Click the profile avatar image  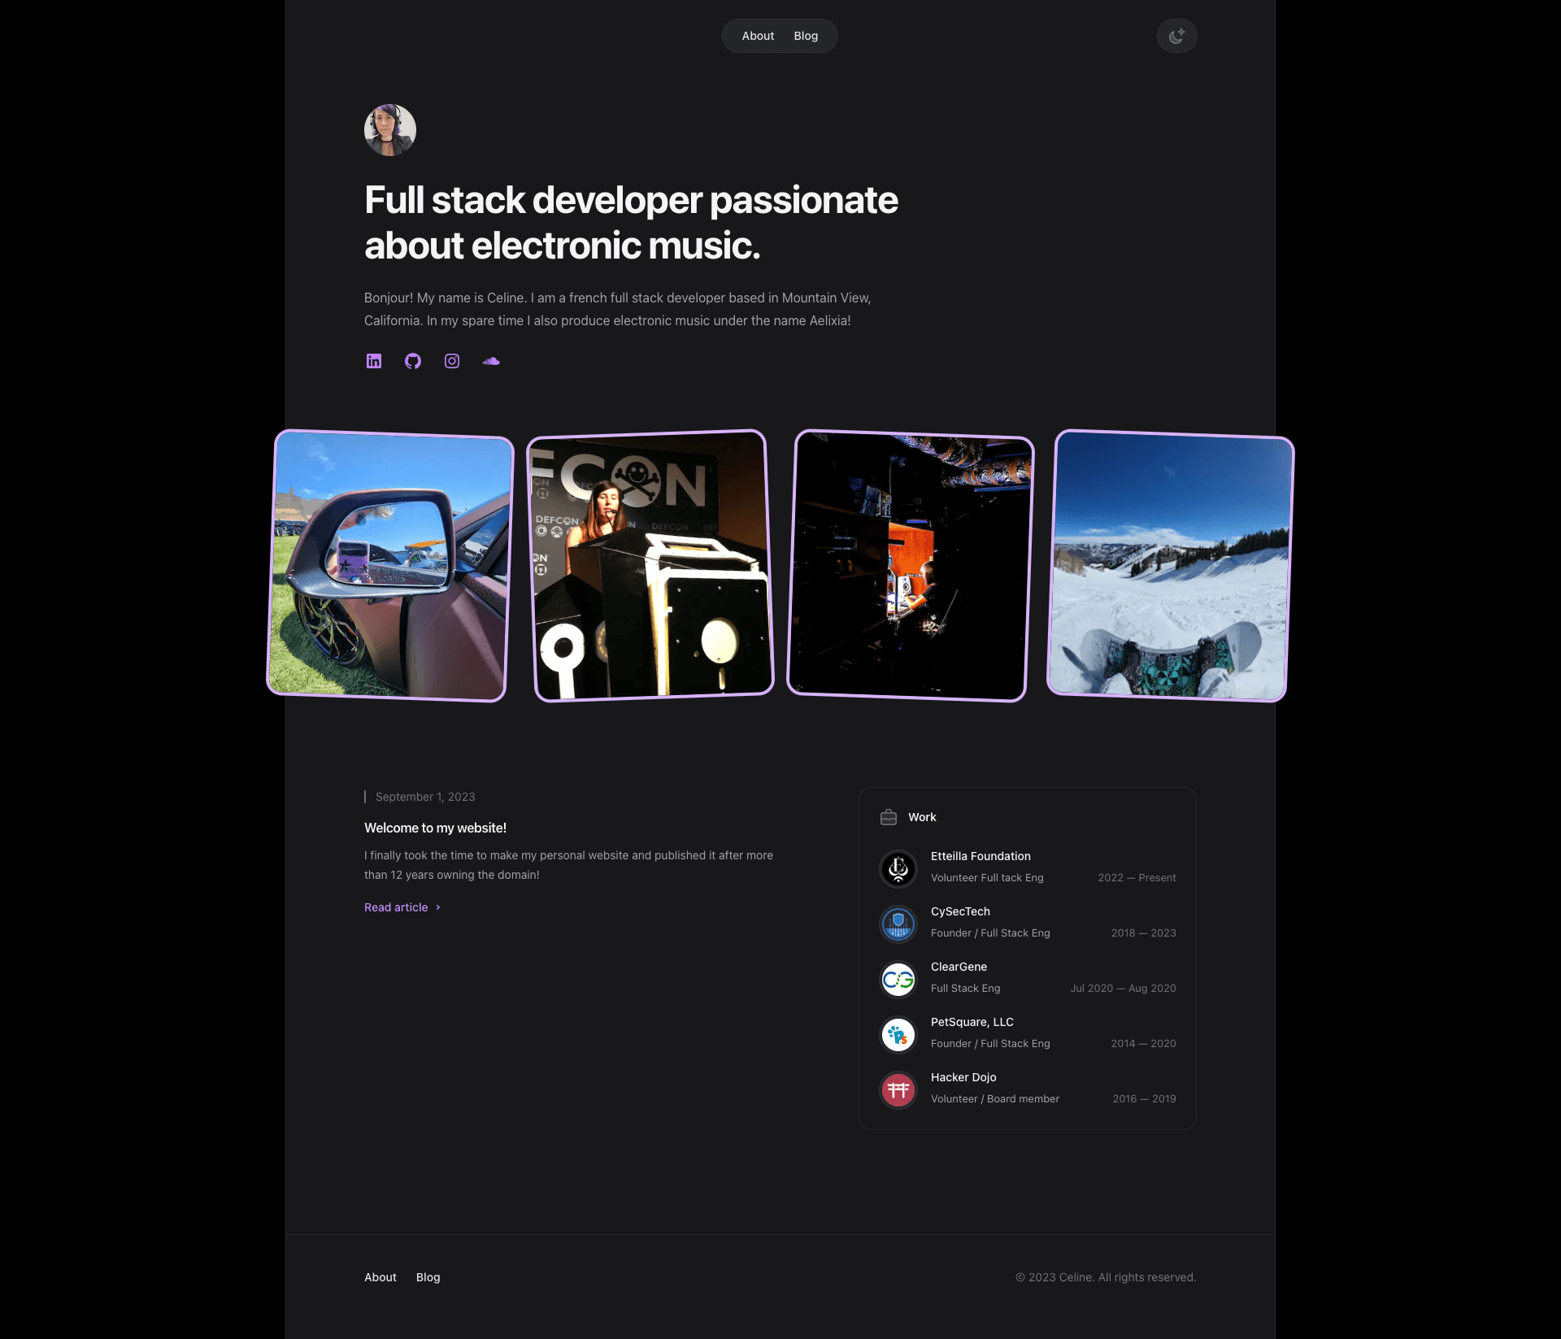pos(389,128)
